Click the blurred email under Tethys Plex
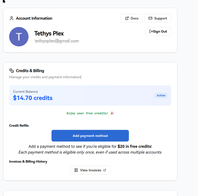This screenshot has width=198, height=196. click(x=56, y=41)
